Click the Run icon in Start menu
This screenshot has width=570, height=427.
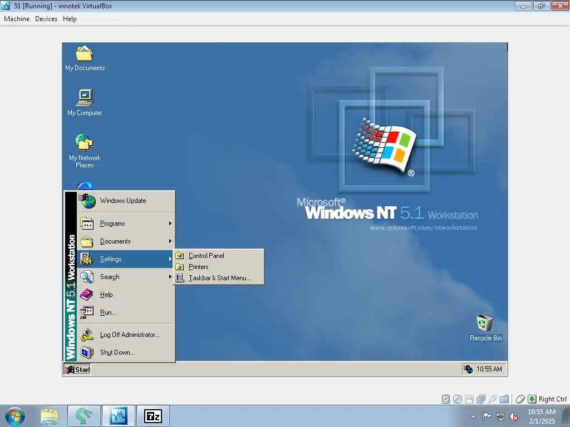tap(87, 312)
